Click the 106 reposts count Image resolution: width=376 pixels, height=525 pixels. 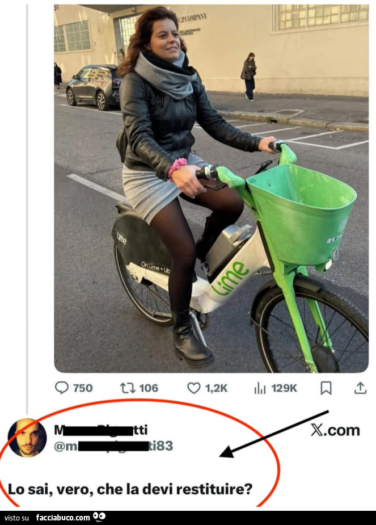[x=149, y=388]
